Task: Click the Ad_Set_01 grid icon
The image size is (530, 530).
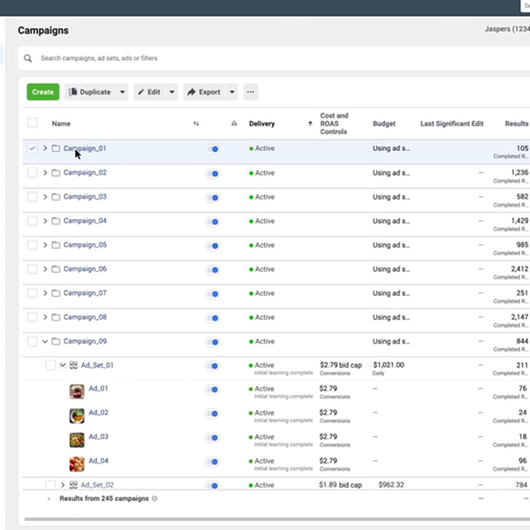Action: pos(73,365)
